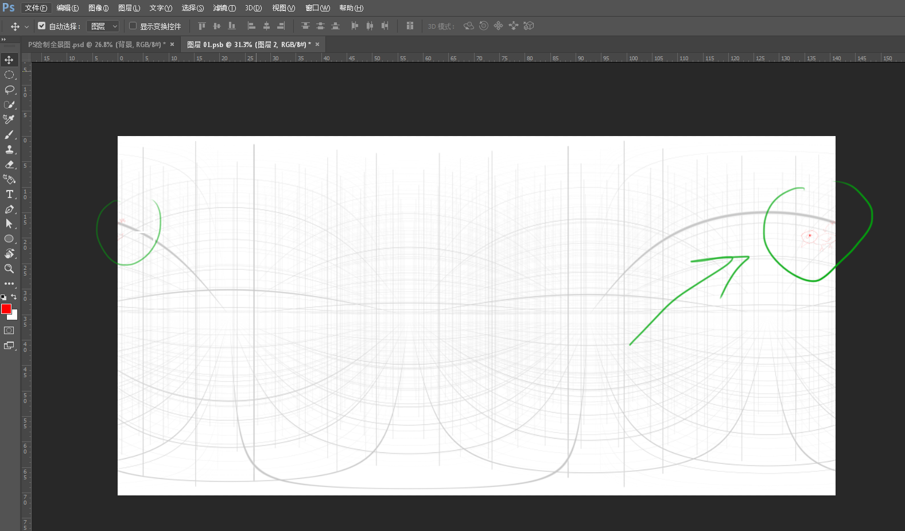The width and height of the screenshot is (905, 531).
Task: Distribute top edges in options bar
Action: 305,26
